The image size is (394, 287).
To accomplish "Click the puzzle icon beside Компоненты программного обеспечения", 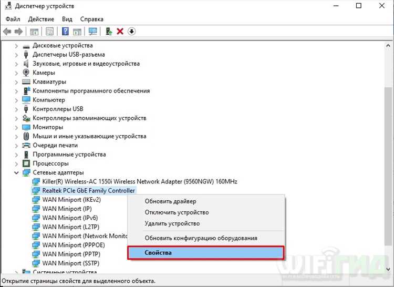I will pos(27,90).
